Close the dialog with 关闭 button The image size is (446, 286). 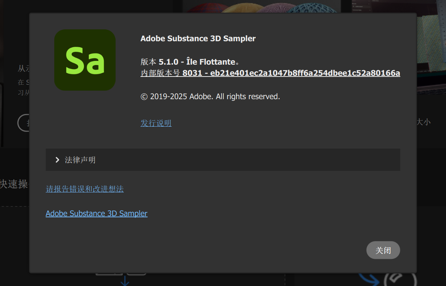click(x=383, y=250)
